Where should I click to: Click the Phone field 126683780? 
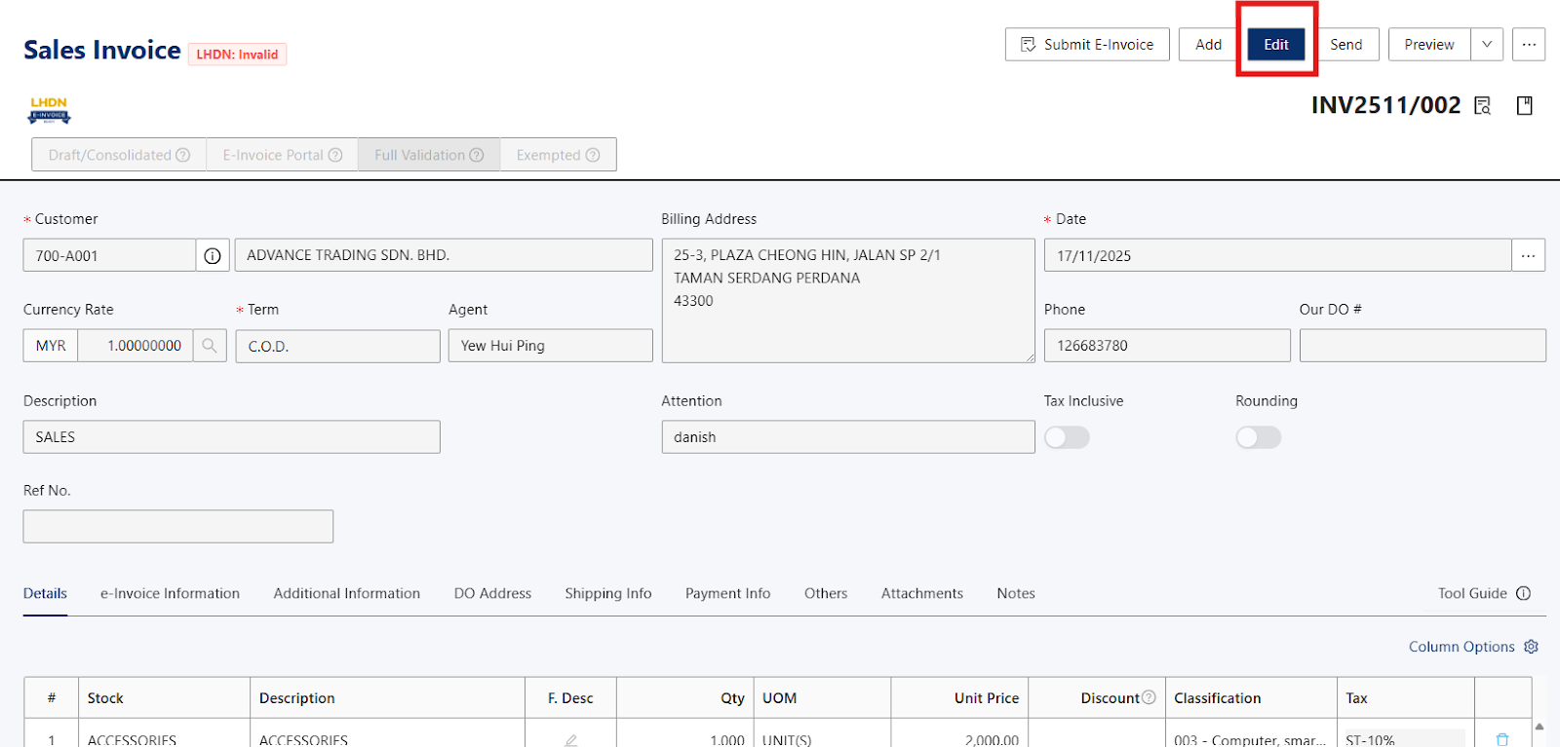(x=1167, y=346)
